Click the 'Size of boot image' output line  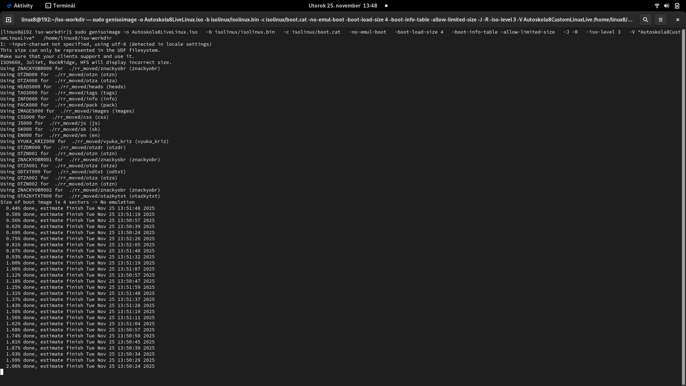[68, 202]
